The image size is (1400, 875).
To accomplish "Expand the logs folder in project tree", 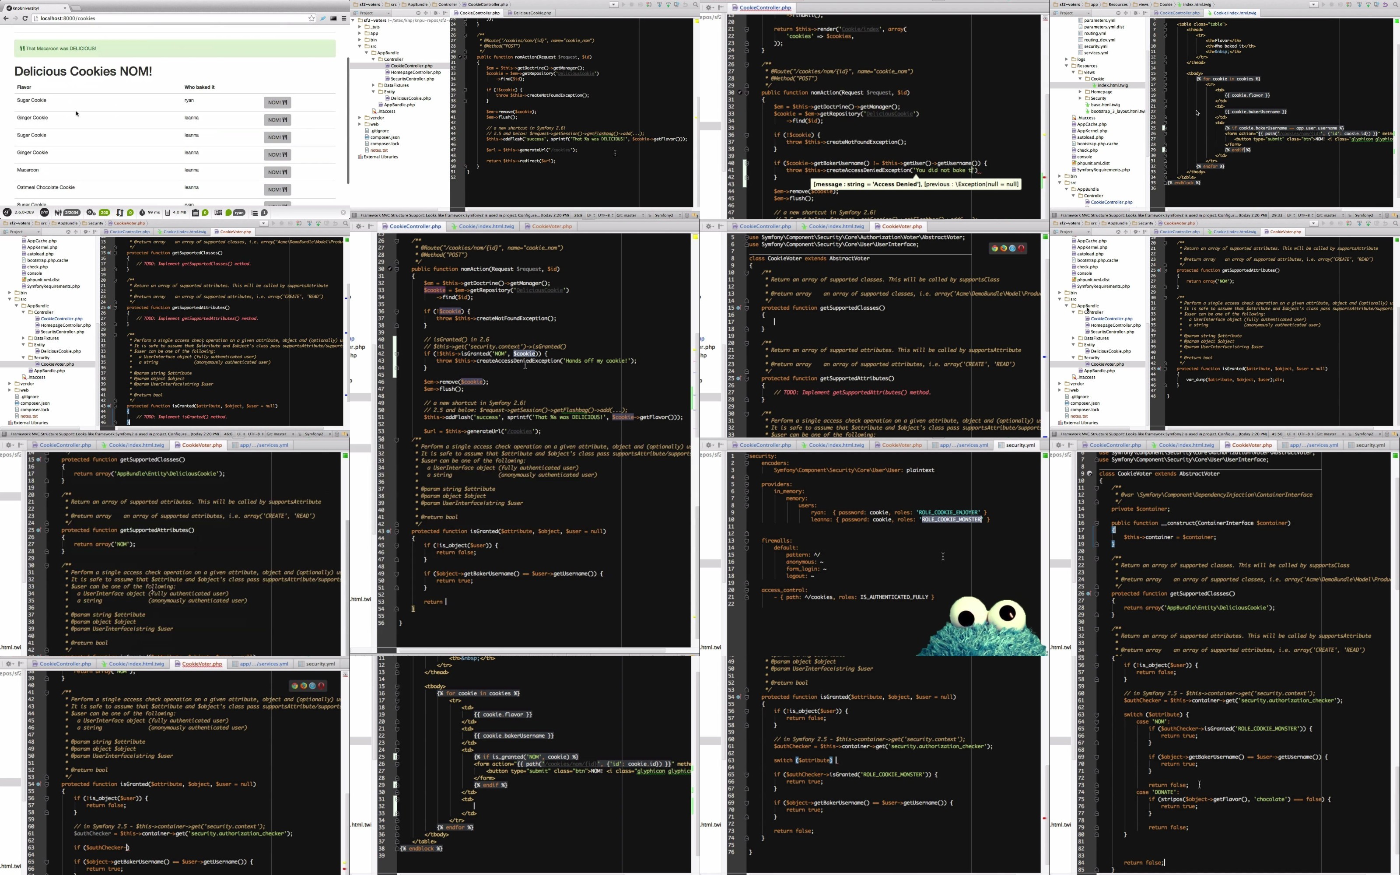I will pyautogui.click(x=1067, y=59).
